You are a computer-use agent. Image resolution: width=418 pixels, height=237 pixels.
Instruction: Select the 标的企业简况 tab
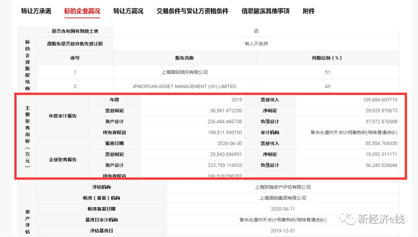coord(82,11)
